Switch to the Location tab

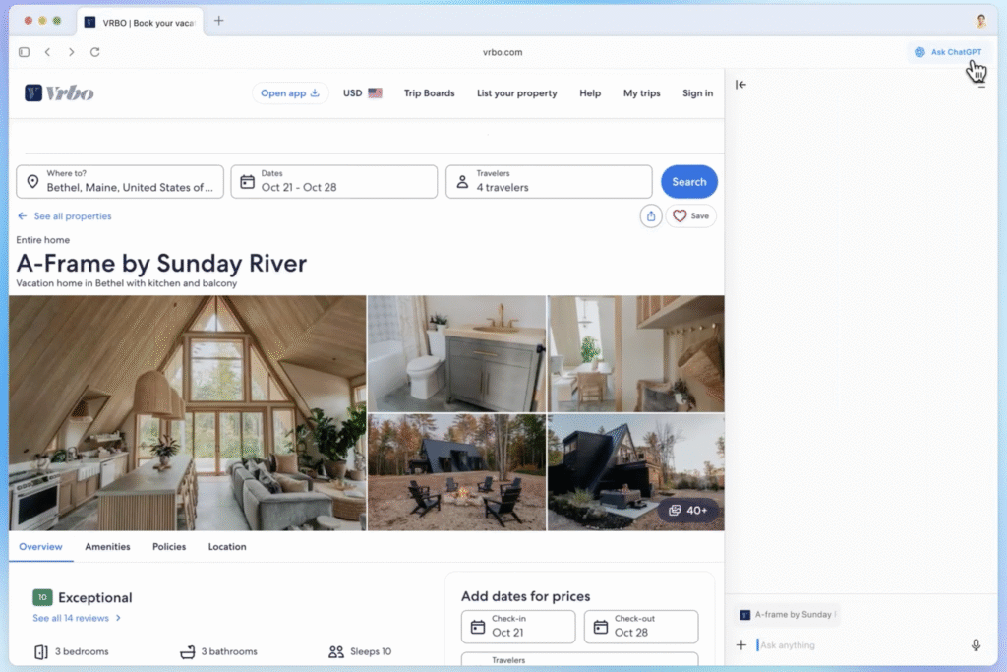pyautogui.click(x=227, y=547)
